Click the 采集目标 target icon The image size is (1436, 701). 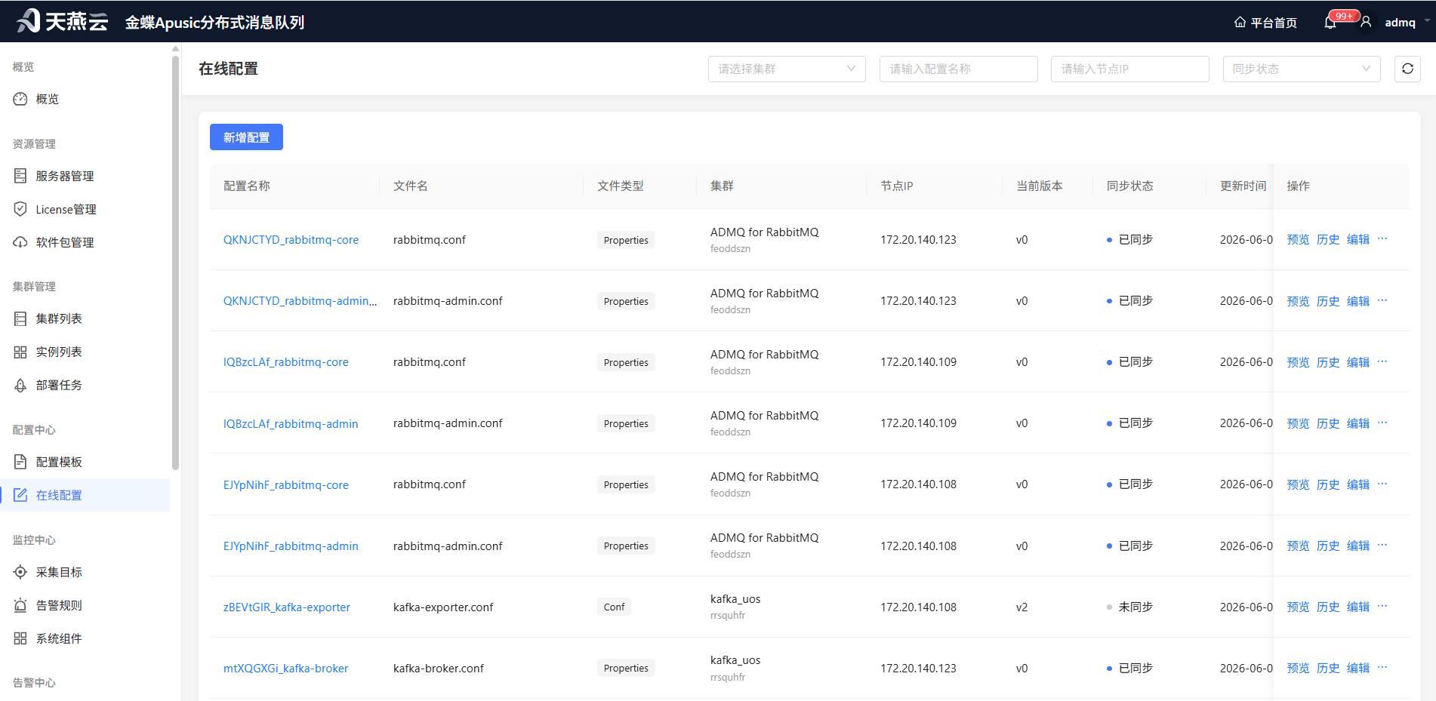pos(20,572)
